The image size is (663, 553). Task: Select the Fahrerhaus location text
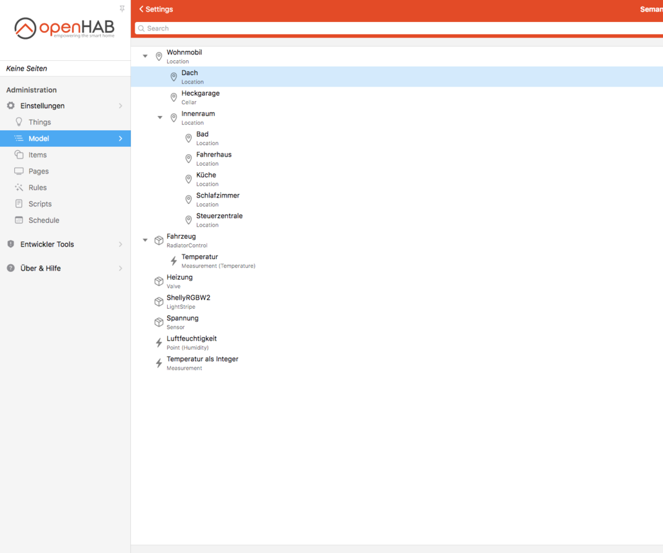click(214, 159)
